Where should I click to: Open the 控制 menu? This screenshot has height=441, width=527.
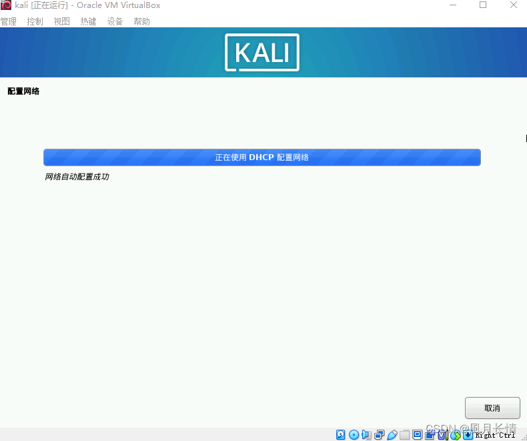pos(35,21)
